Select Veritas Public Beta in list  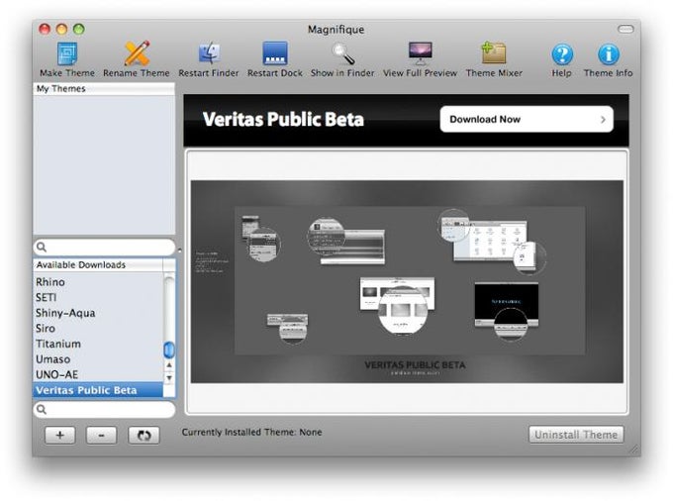(x=98, y=390)
